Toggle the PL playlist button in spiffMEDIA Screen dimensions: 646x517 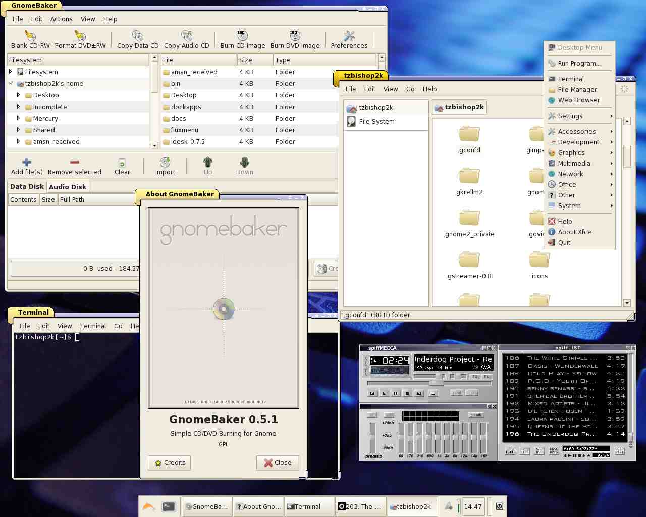(487, 377)
